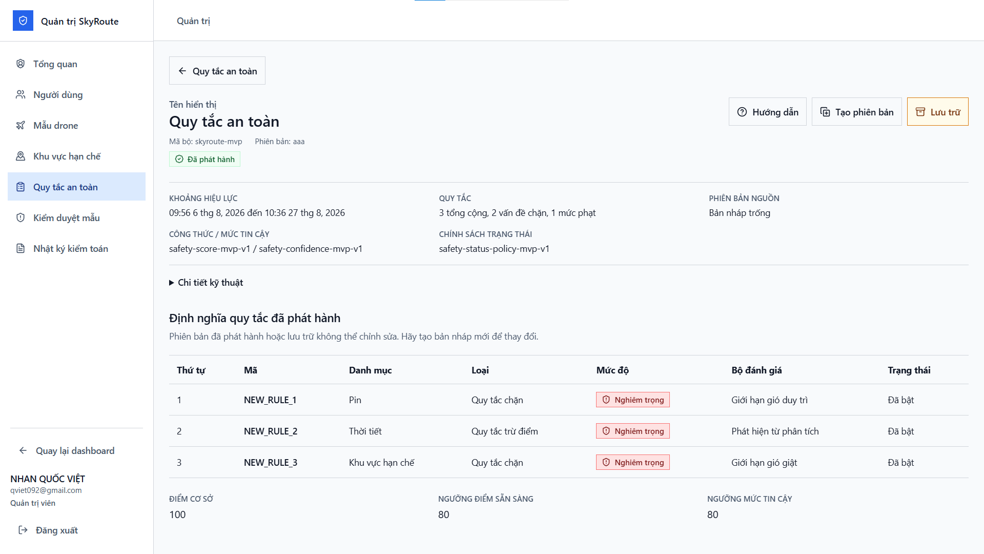Click the Nhật ký kiểm toán document icon
Screen dimensions: 984x554
(20, 248)
